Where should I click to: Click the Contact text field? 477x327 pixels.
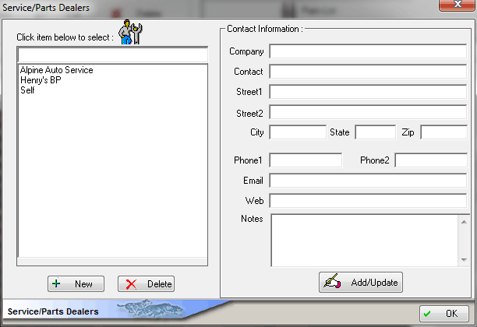[368, 72]
